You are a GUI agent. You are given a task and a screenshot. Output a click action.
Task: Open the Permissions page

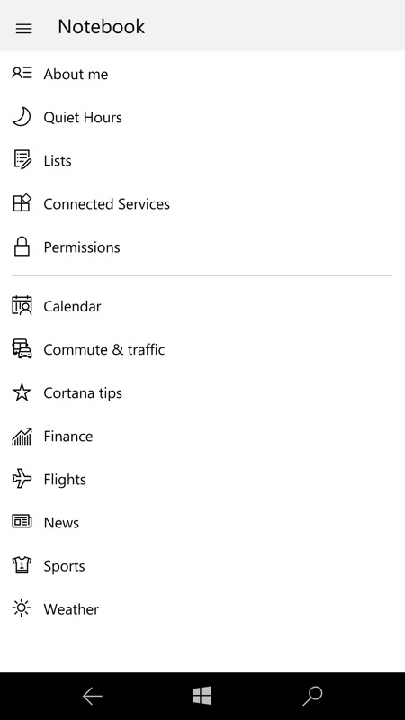tap(202, 247)
